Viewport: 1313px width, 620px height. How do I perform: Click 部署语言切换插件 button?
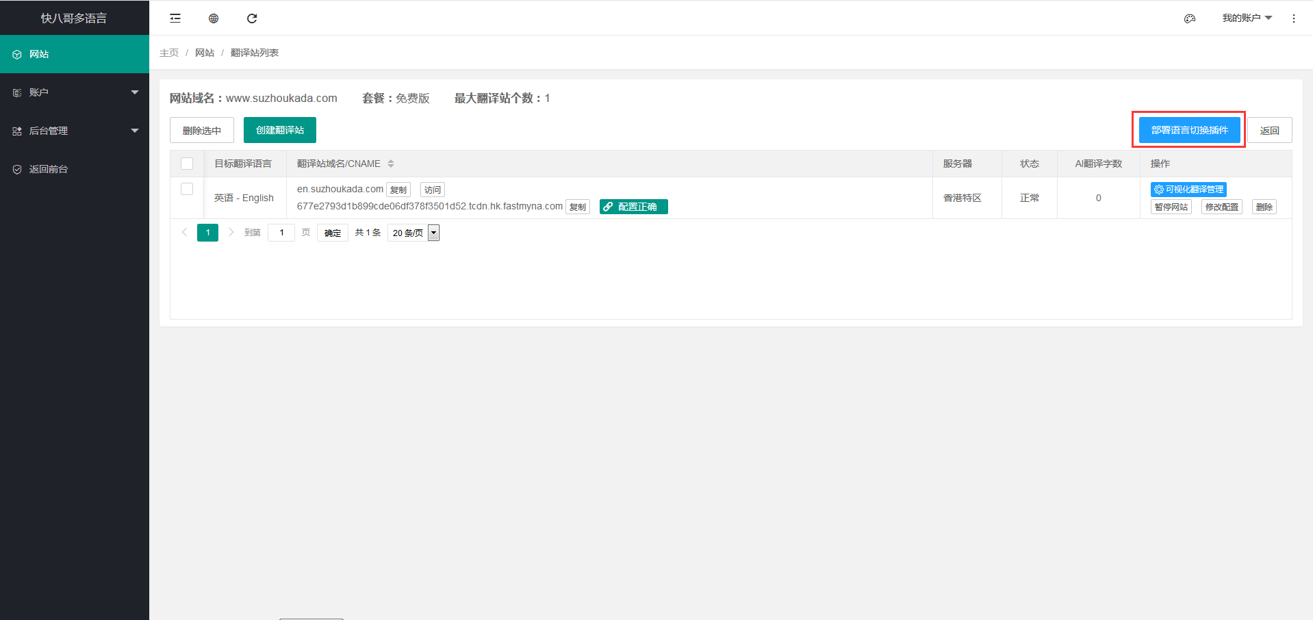click(x=1189, y=130)
